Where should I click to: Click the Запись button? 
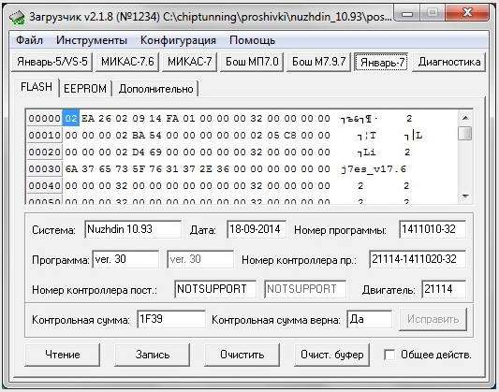click(153, 355)
